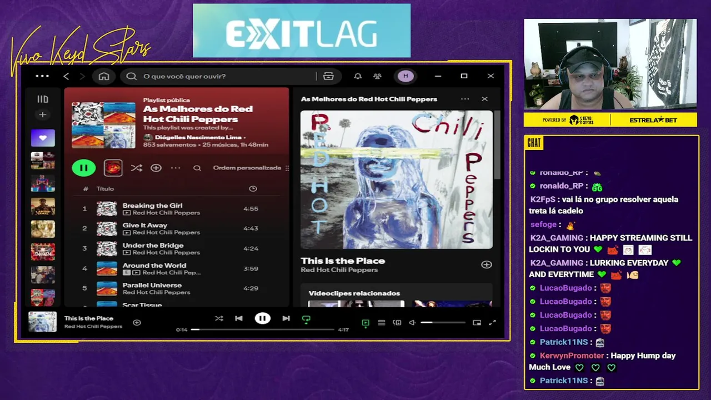
Task: Open the miniplayer
Action: pos(477,322)
